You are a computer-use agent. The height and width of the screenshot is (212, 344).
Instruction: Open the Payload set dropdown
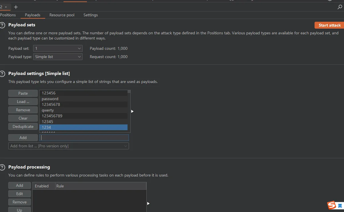(x=58, y=49)
